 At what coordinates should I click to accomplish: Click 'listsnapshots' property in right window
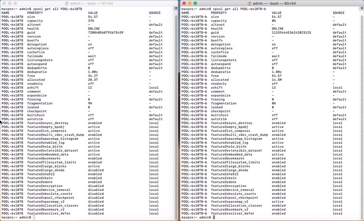pos(224,60)
